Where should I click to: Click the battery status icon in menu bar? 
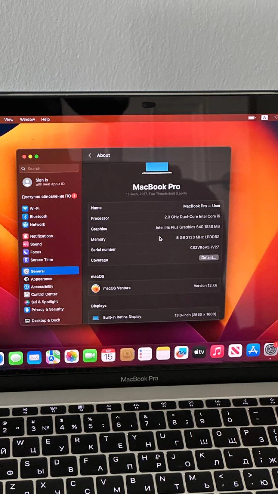(x=252, y=118)
